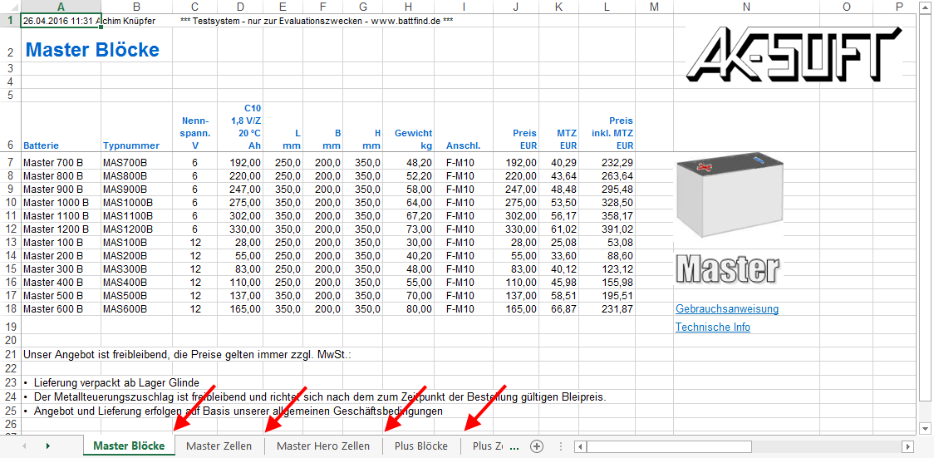Click the Master wordmark image
934x458 pixels.
pyautogui.click(x=728, y=269)
